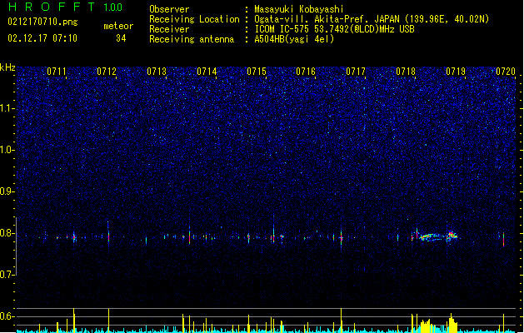Click the 0718 time marker
524x333 pixels.
click(x=406, y=72)
